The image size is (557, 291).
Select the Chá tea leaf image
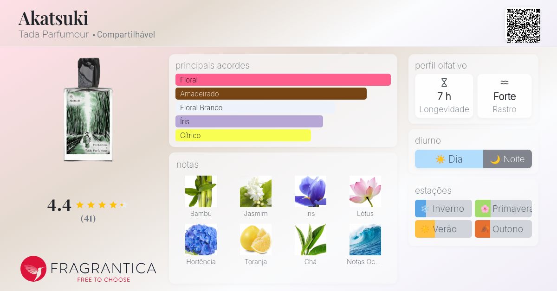pyautogui.click(x=311, y=240)
